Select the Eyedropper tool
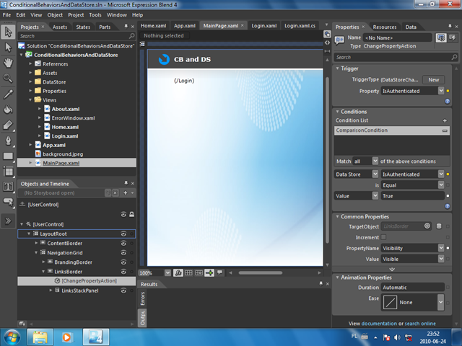The width and height of the screenshot is (462, 346). [8, 94]
